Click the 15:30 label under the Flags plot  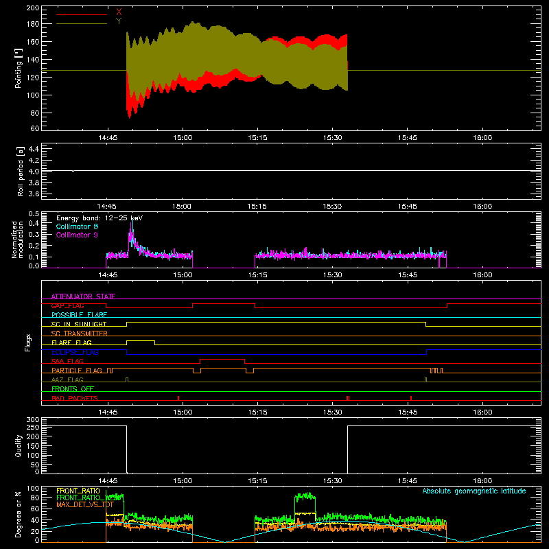[332, 412]
